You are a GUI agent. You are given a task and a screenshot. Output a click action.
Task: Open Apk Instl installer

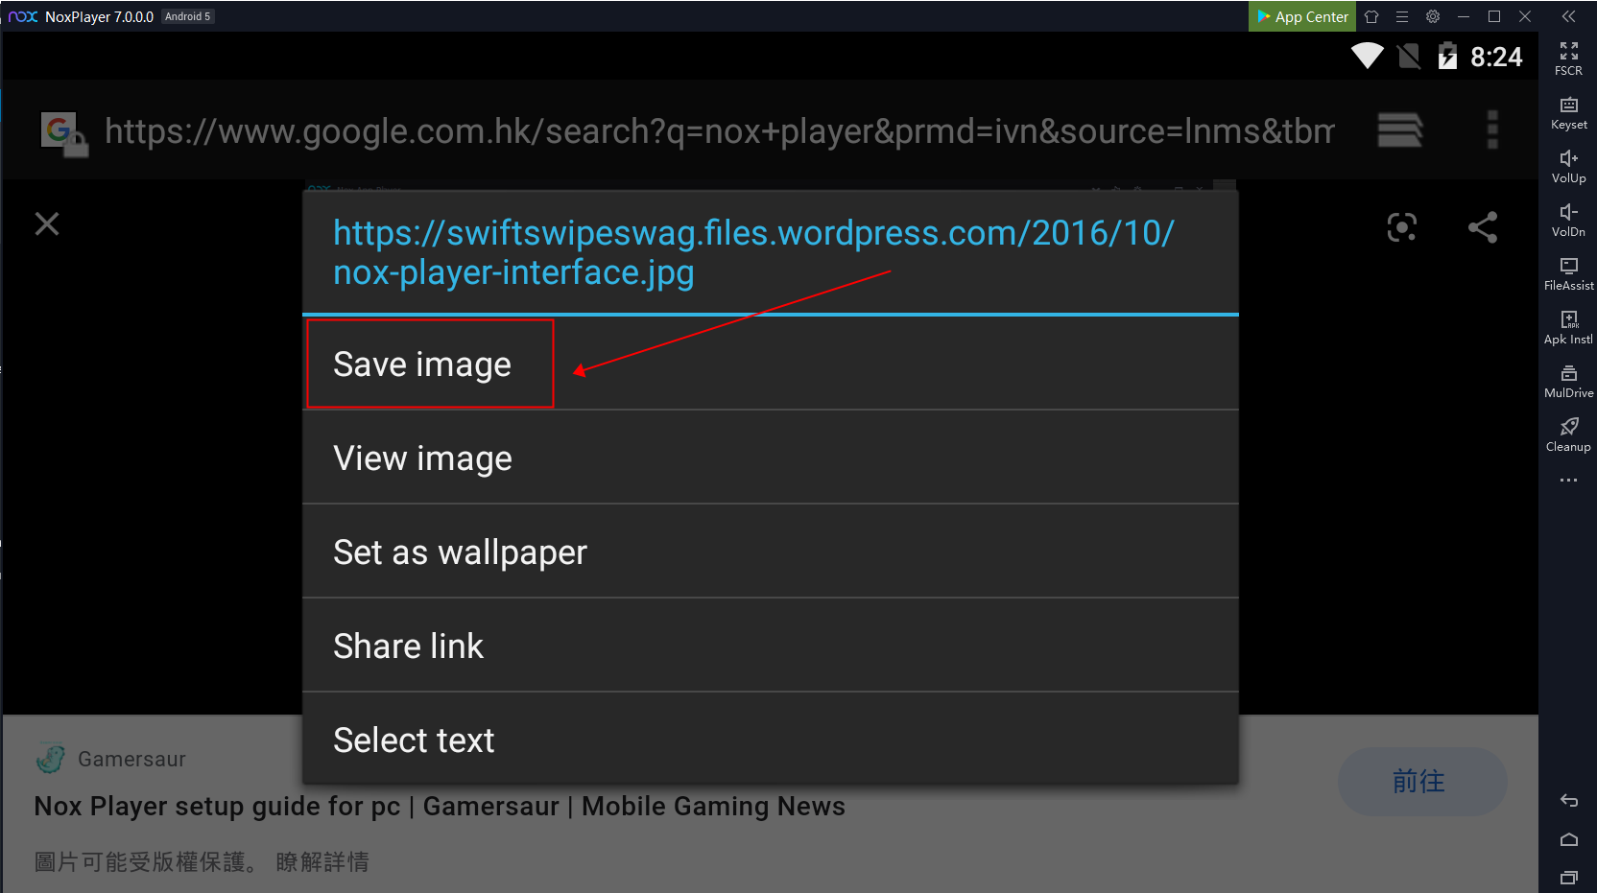1568,327
